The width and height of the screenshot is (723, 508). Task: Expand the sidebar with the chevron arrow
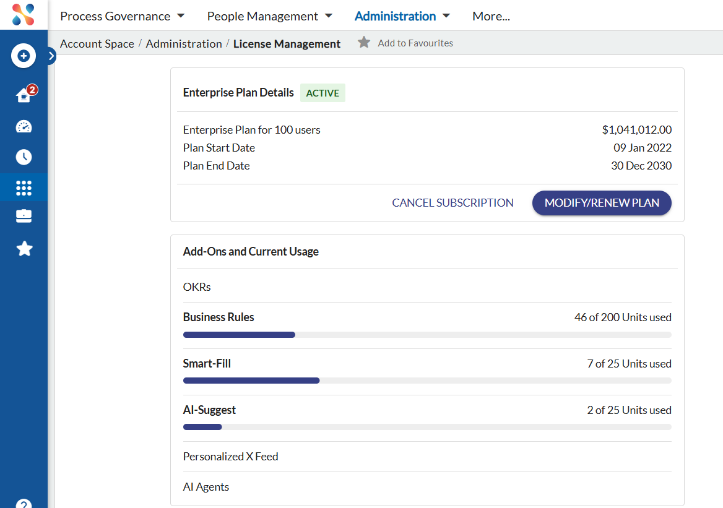[51, 56]
